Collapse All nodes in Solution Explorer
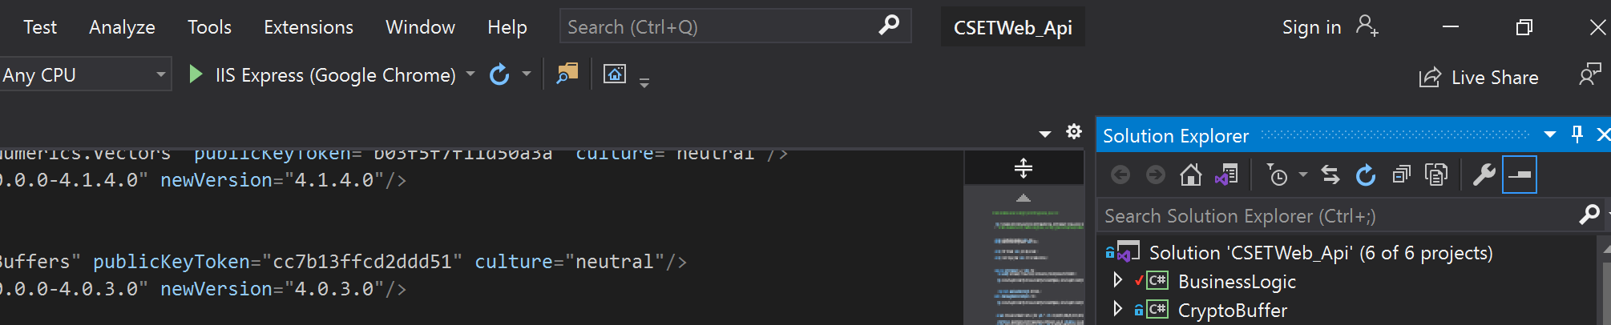The height and width of the screenshot is (325, 1611). [x=1401, y=175]
